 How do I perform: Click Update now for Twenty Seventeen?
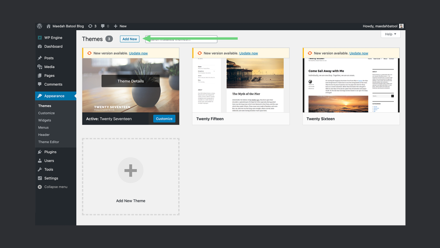138,53
